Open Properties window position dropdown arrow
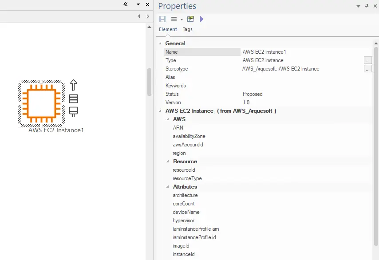The height and width of the screenshot is (260, 379). pos(358,6)
